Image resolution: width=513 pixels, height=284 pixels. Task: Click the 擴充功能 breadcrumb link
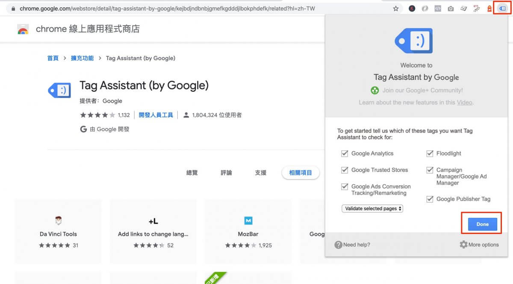tap(82, 58)
